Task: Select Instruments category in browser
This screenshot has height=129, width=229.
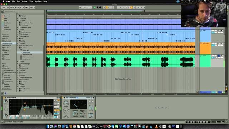Action: [8, 41]
